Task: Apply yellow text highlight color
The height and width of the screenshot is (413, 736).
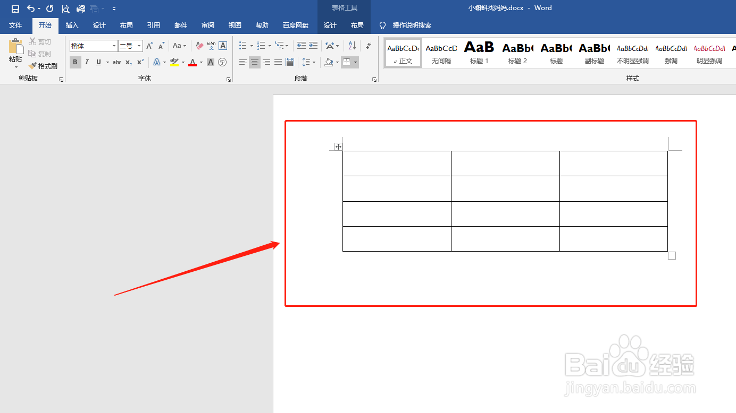Action: (x=174, y=62)
